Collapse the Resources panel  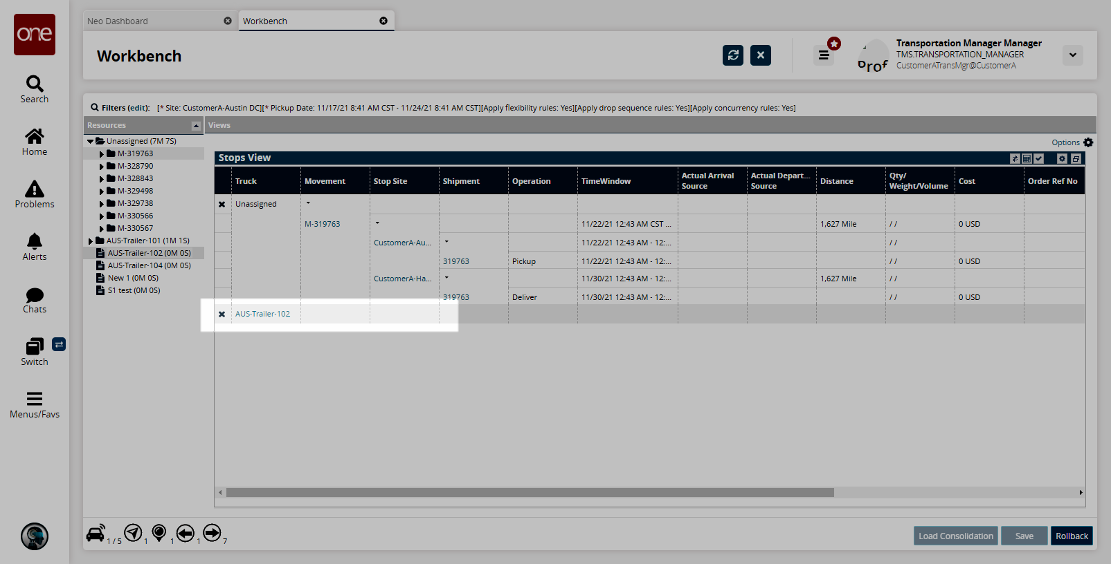(196, 126)
